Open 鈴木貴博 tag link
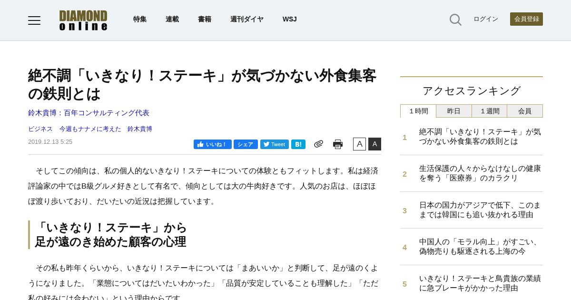Viewport: 571px width, 300px height. 140,129
